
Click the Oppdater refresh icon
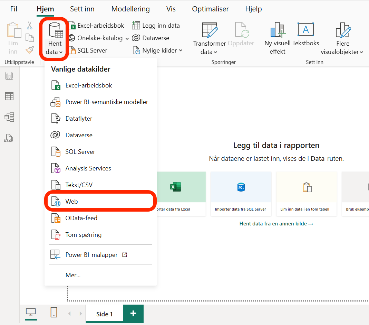[242, 30]
